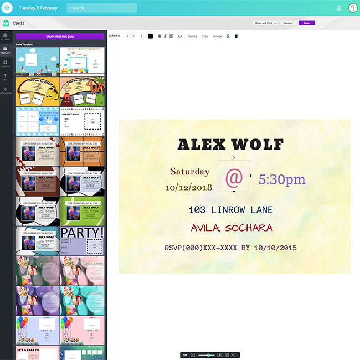Switch to the Template tab in sidebar
The image size is (360, 360).
point(5,50)
